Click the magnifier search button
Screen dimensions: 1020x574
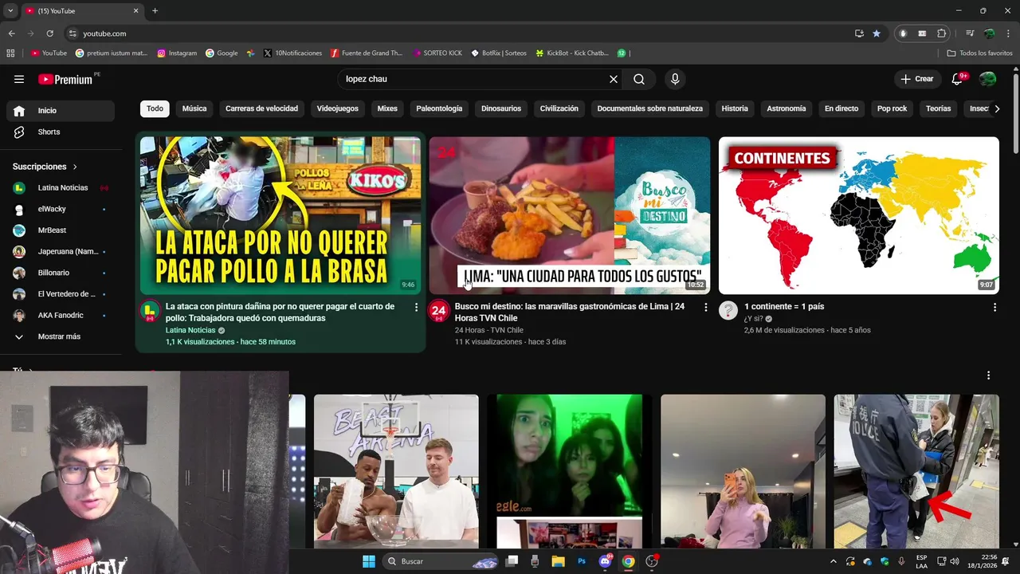coord(639,79)
